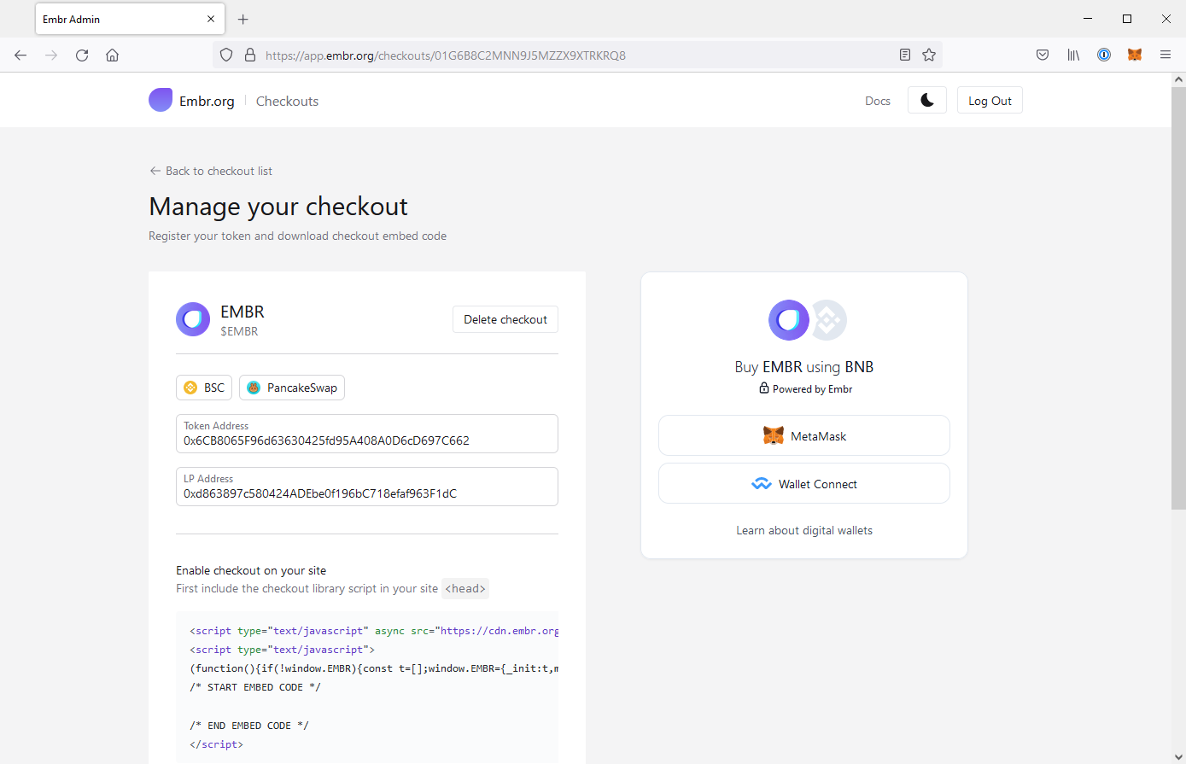This screenshot has height=764, width=1186.
Task: Click the shield tracking protection icon
Action: tap(226, 55)
